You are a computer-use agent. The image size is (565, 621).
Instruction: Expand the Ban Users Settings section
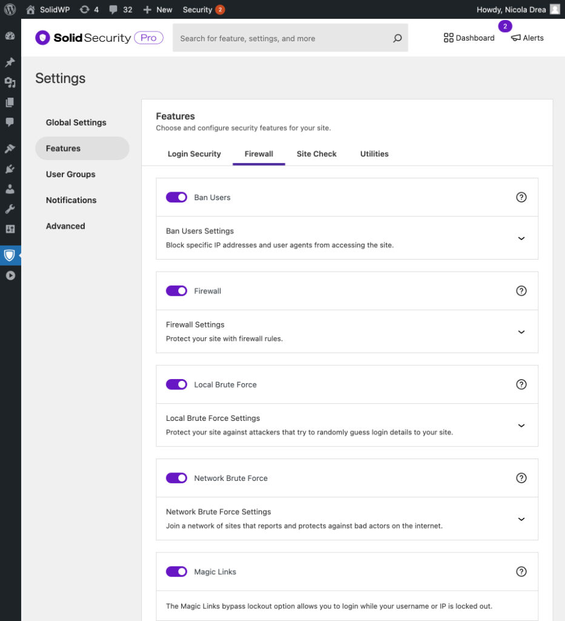pyautogui.click(x=521, y=238)
